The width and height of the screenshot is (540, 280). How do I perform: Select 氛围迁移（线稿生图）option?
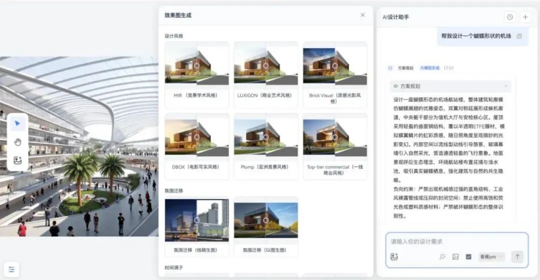tap(196, 226)
